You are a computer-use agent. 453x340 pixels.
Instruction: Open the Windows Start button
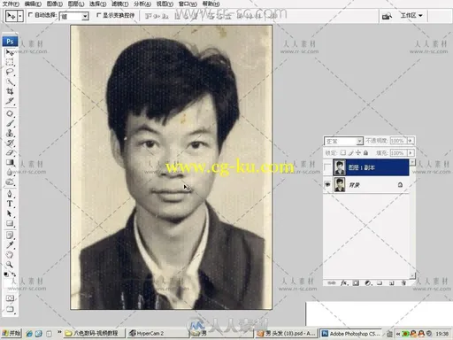[12, 334]
